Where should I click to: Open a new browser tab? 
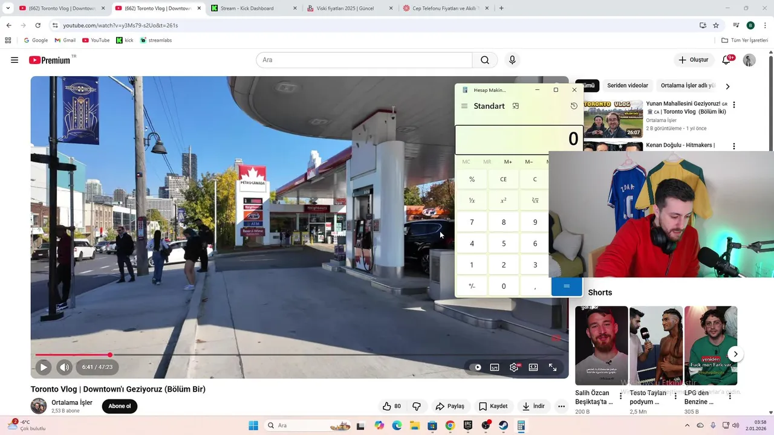pos(501,8)
